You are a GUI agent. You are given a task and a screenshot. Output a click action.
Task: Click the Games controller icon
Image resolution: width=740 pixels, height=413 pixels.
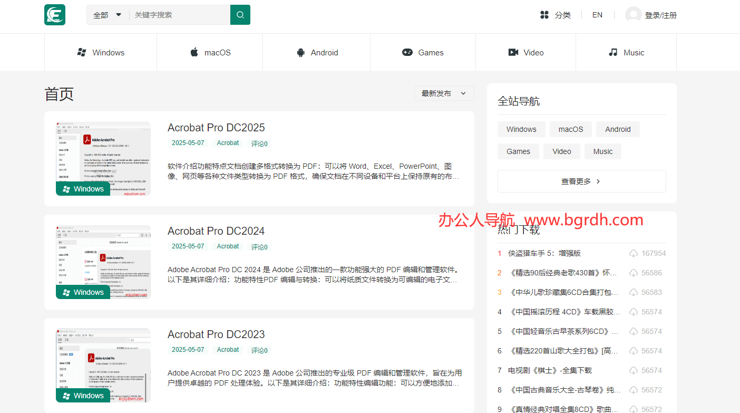pyautogui.click(x=407, y=53)
